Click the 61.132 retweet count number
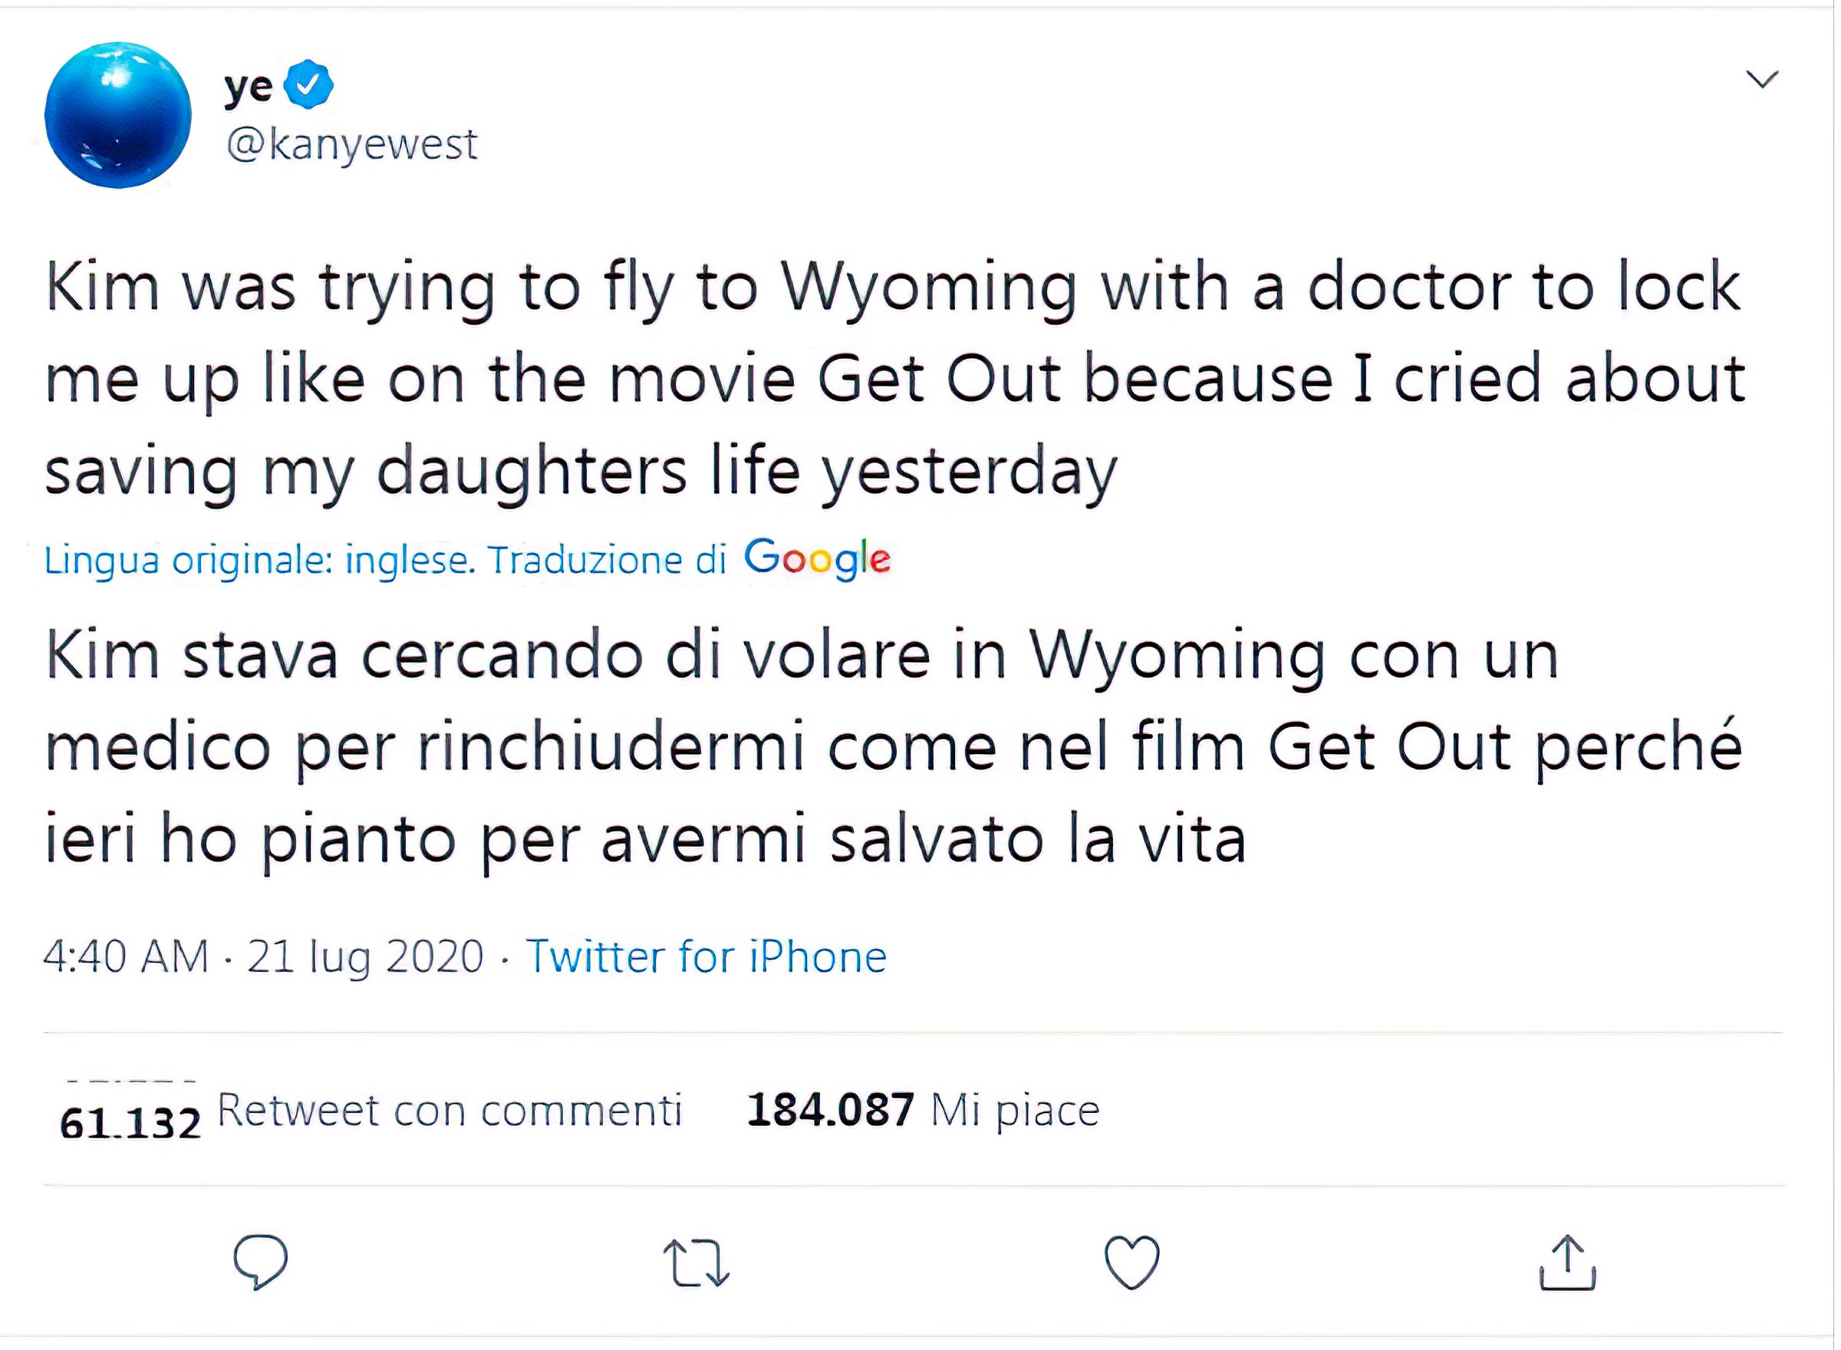The height and width of the screenshot is (1350, 1841). pos(130,1123)
